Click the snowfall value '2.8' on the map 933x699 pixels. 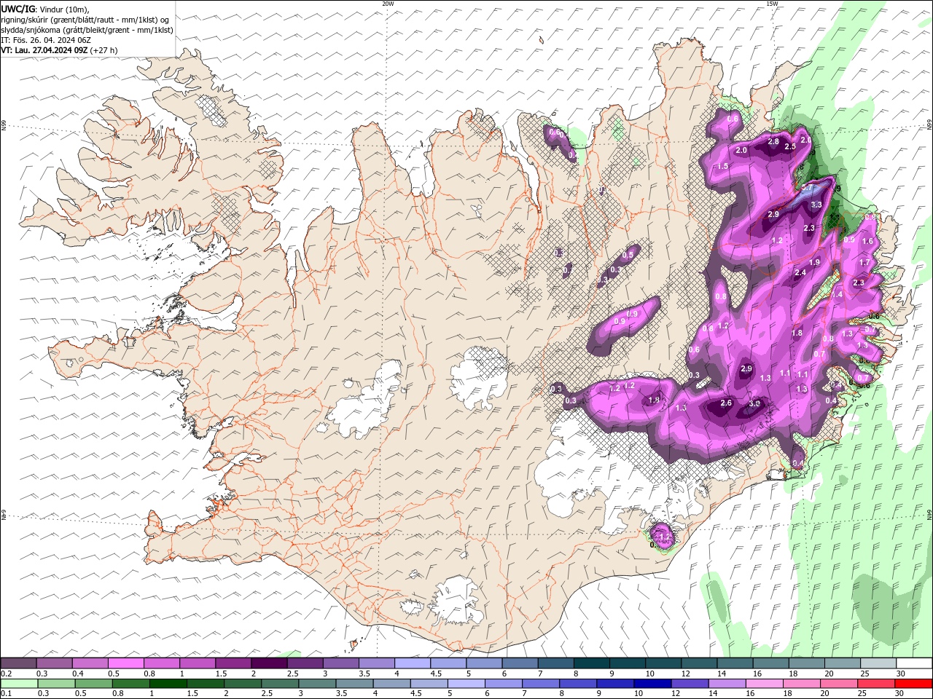773,141
